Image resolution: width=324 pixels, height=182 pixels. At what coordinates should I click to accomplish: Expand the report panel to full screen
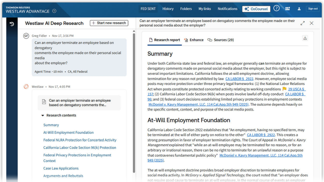(x=302, y=23)
